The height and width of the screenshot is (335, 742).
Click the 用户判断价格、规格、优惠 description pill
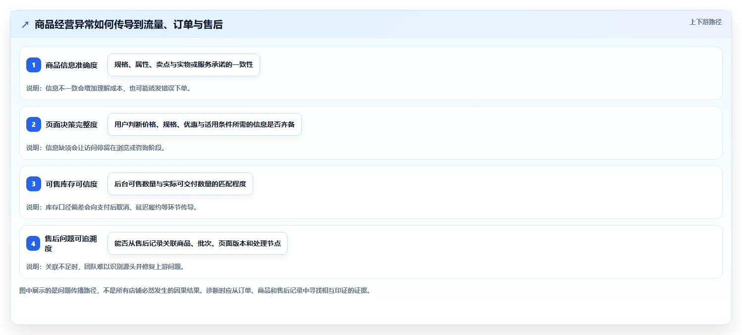click(x=205, y=124)
